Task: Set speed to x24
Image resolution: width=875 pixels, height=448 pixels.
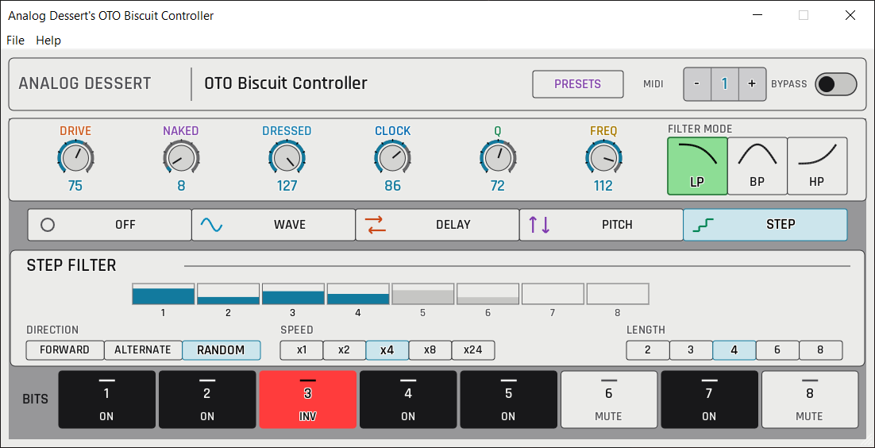Action: [473, 350]
